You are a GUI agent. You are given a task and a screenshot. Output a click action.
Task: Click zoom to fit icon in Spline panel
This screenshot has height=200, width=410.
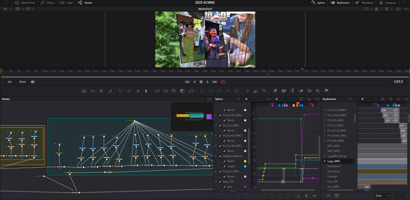301,99
